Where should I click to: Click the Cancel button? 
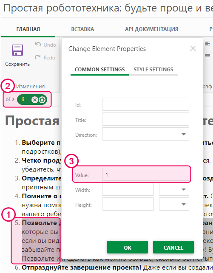[x=173, y=247]
